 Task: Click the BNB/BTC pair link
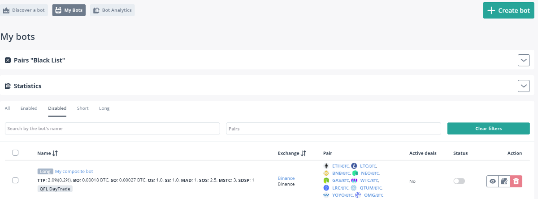point(341,173)
